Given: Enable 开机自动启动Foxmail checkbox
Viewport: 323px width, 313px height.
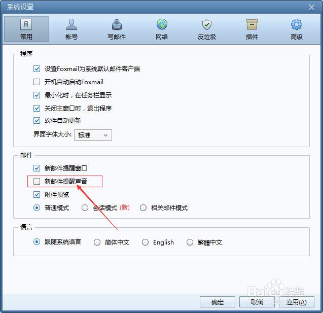Looking at the screenshot, I should (x=37, y=82).
